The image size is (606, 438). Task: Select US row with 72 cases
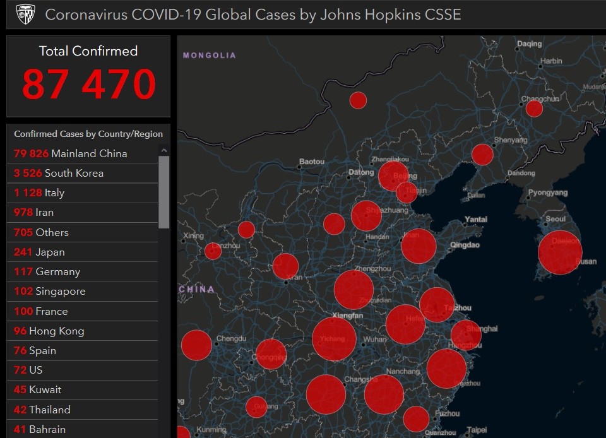click(x=82, y=370)
